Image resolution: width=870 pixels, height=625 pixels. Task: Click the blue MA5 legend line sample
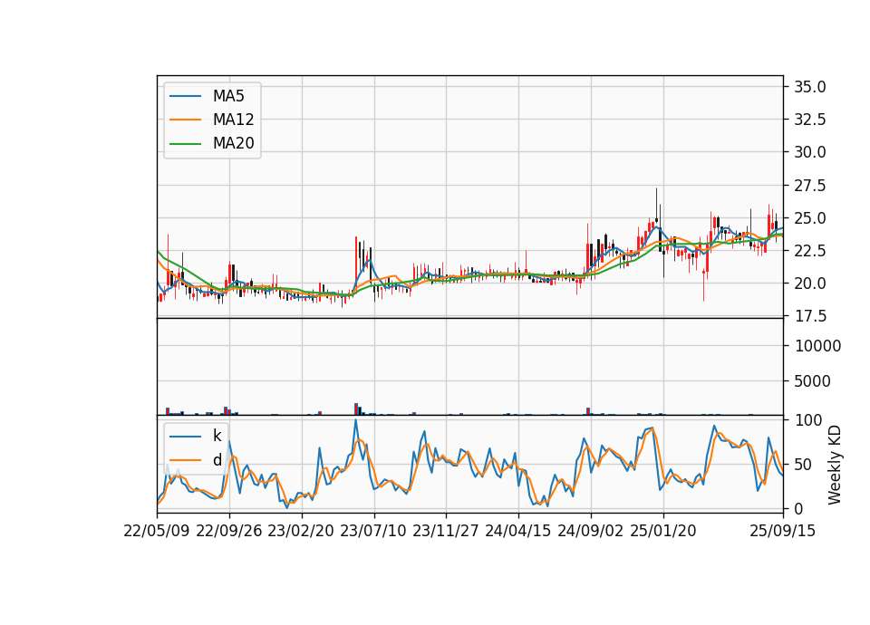pos(185,96)
